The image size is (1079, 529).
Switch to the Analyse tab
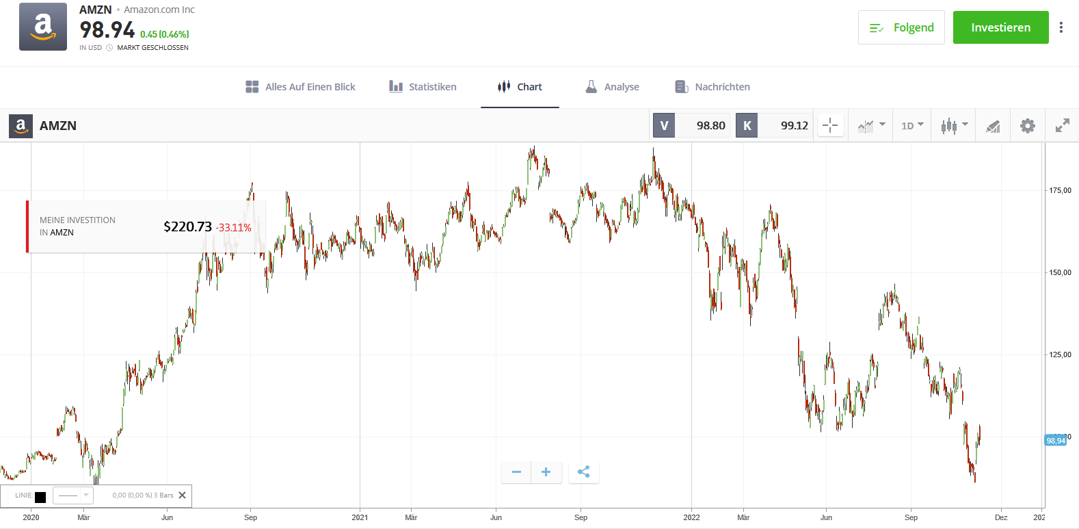click(612, 87)
